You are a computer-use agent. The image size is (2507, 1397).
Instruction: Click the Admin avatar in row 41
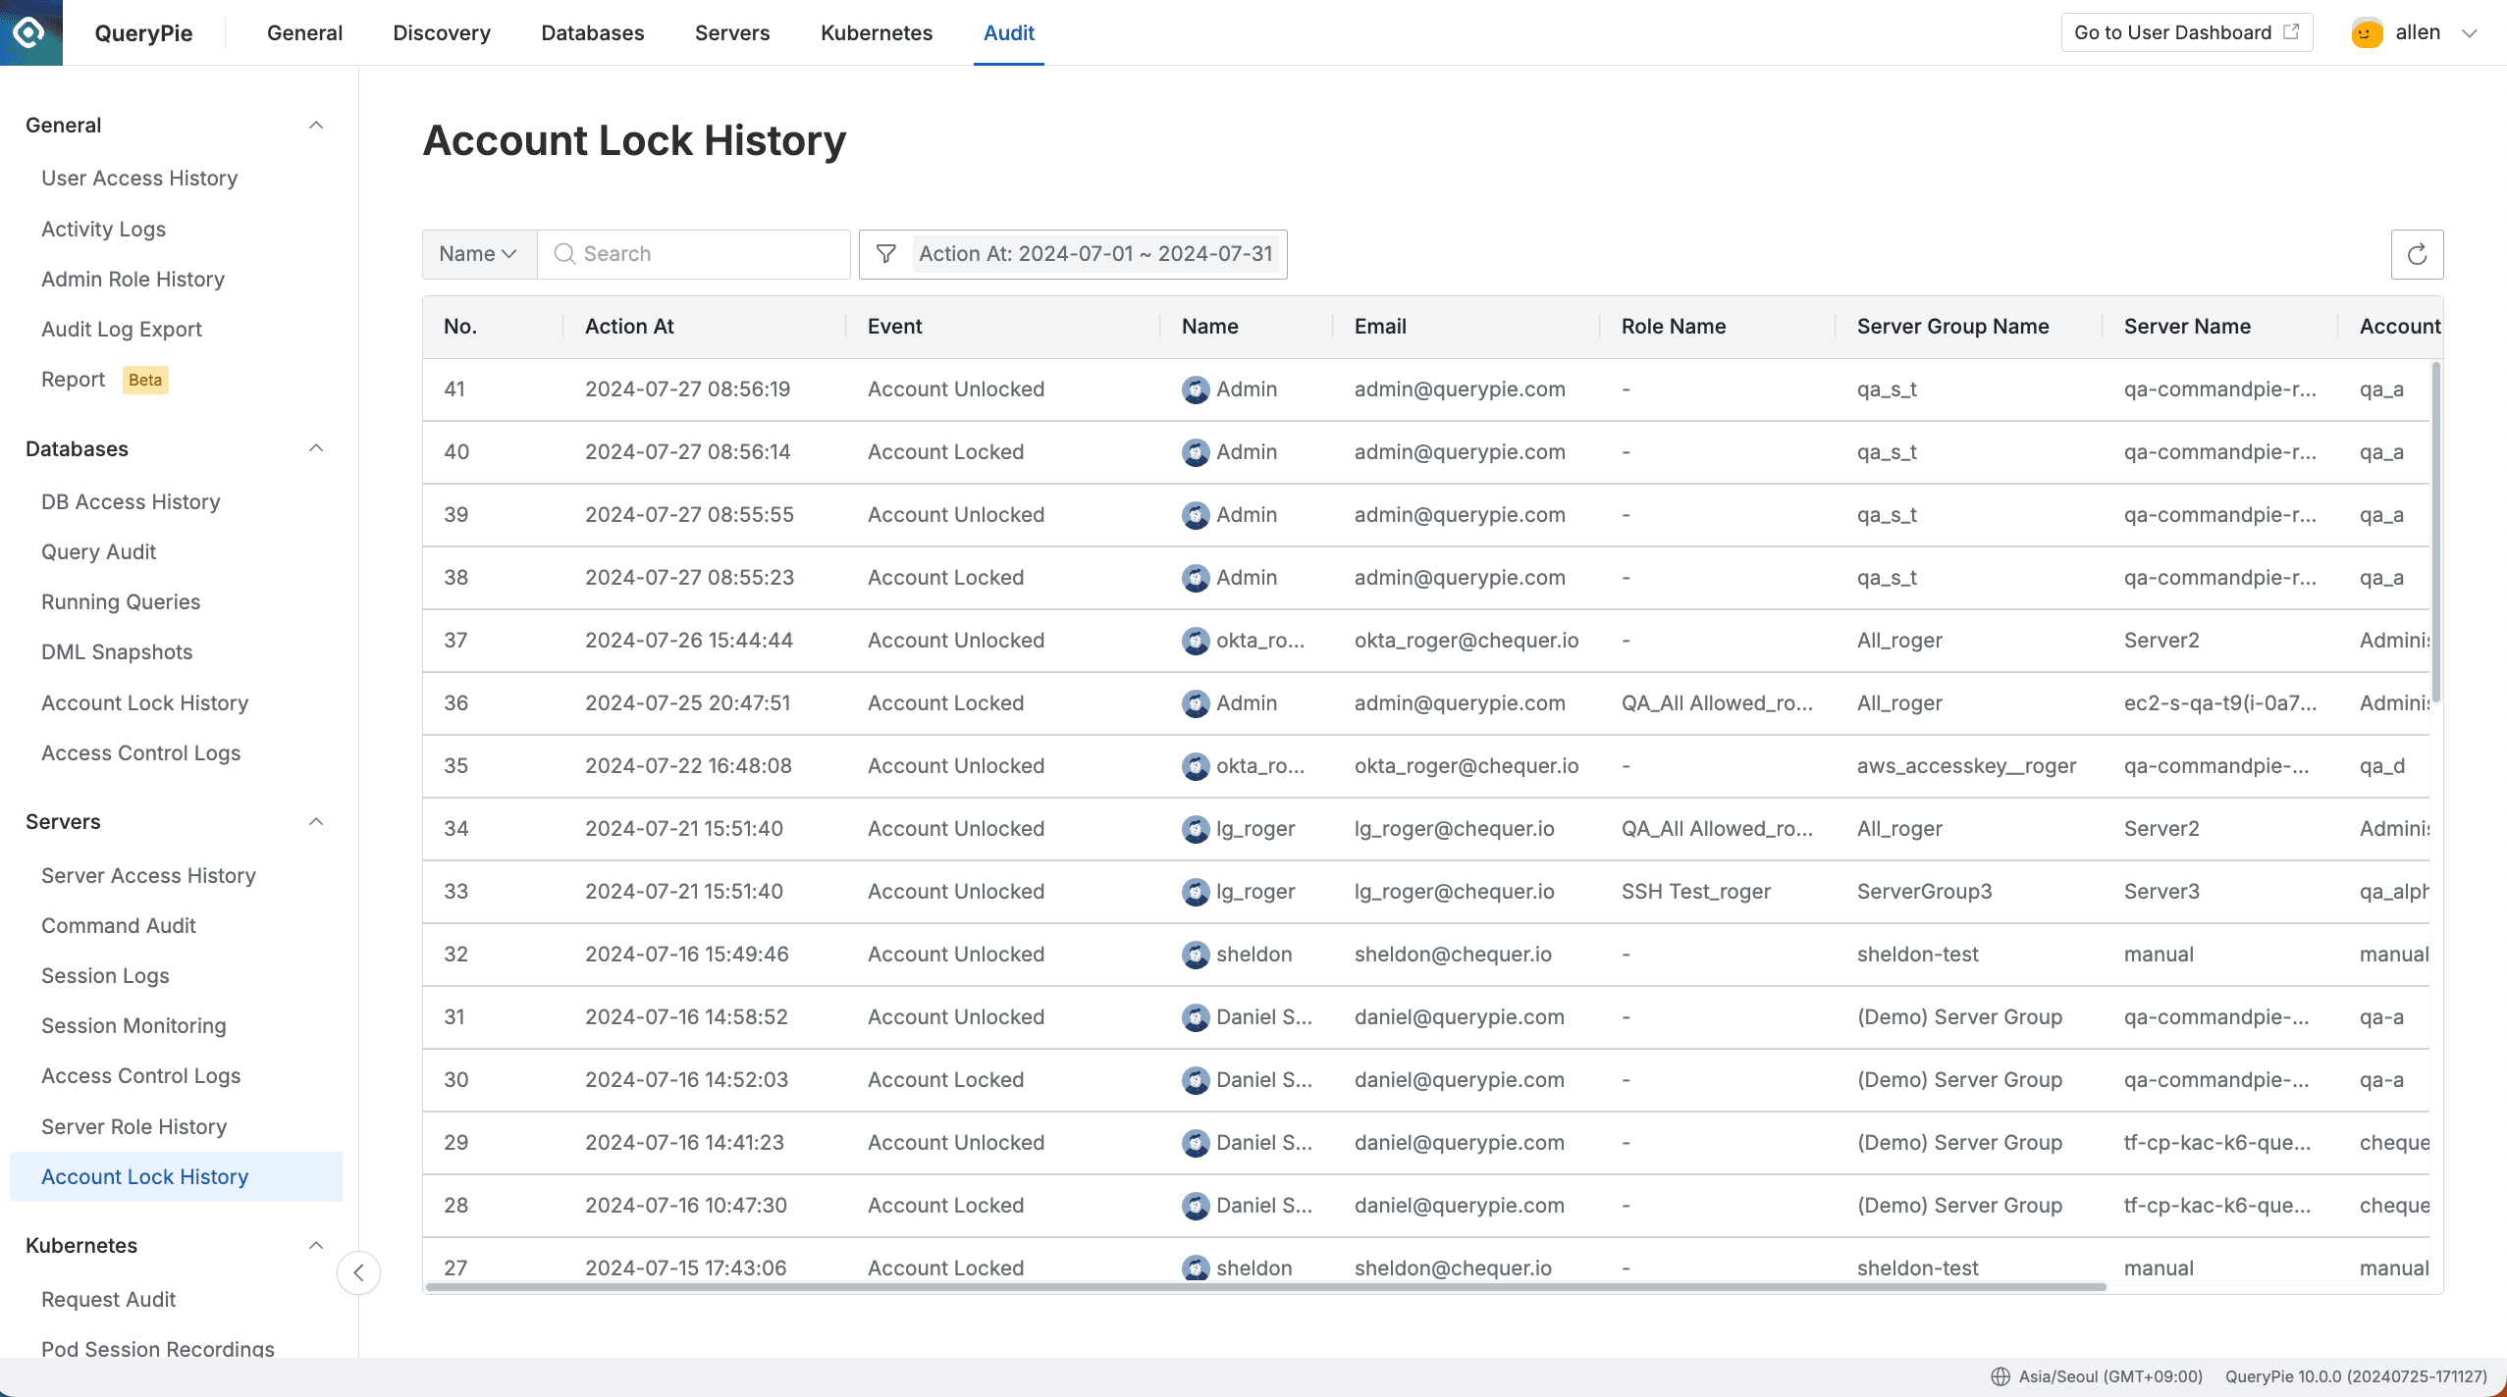pyautogui.click(x=1195, y=388)
